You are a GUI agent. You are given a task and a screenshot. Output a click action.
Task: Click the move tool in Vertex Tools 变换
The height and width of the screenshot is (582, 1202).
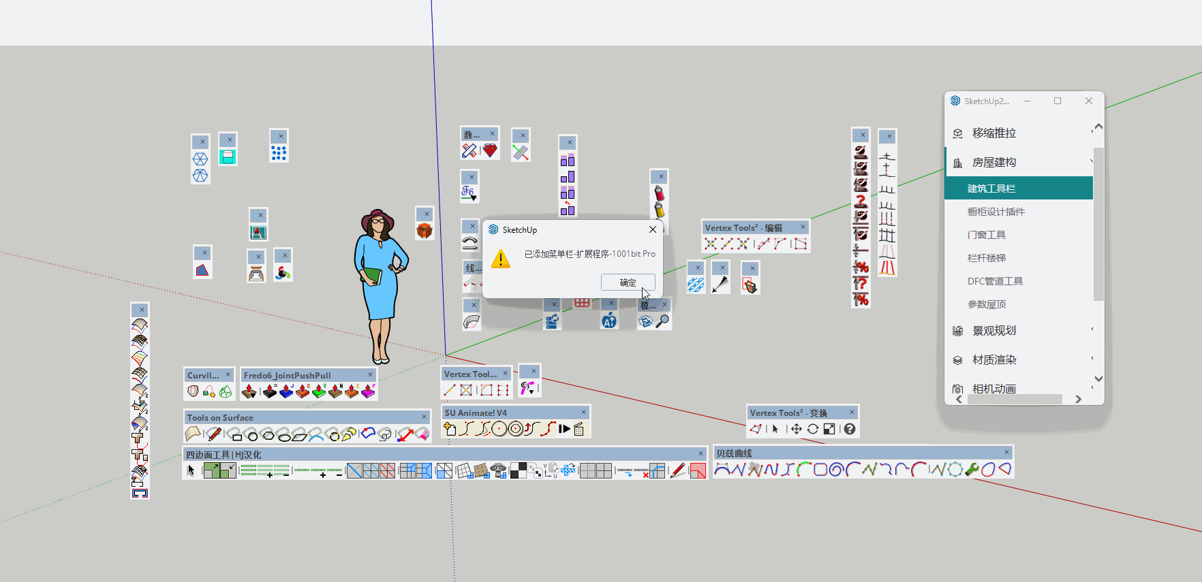coord(796,429)
